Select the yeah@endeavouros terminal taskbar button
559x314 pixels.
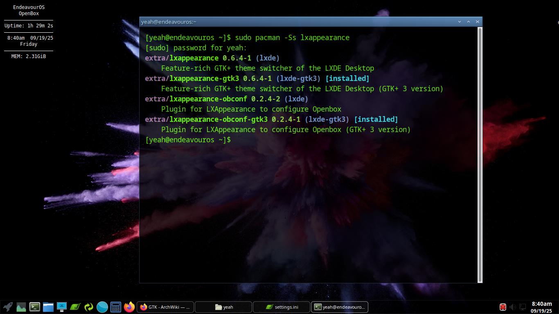340,307
